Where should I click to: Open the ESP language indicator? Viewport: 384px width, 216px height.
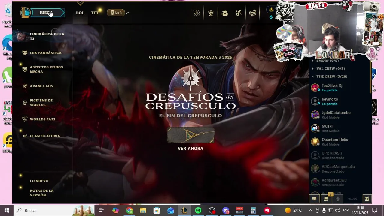coord(346,210)
